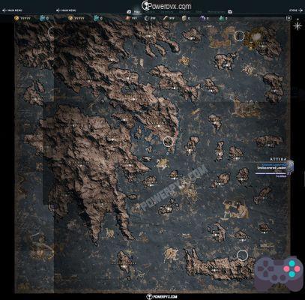Open the map legend icon below STORE

pyautogui.click(x=289, y=18)
